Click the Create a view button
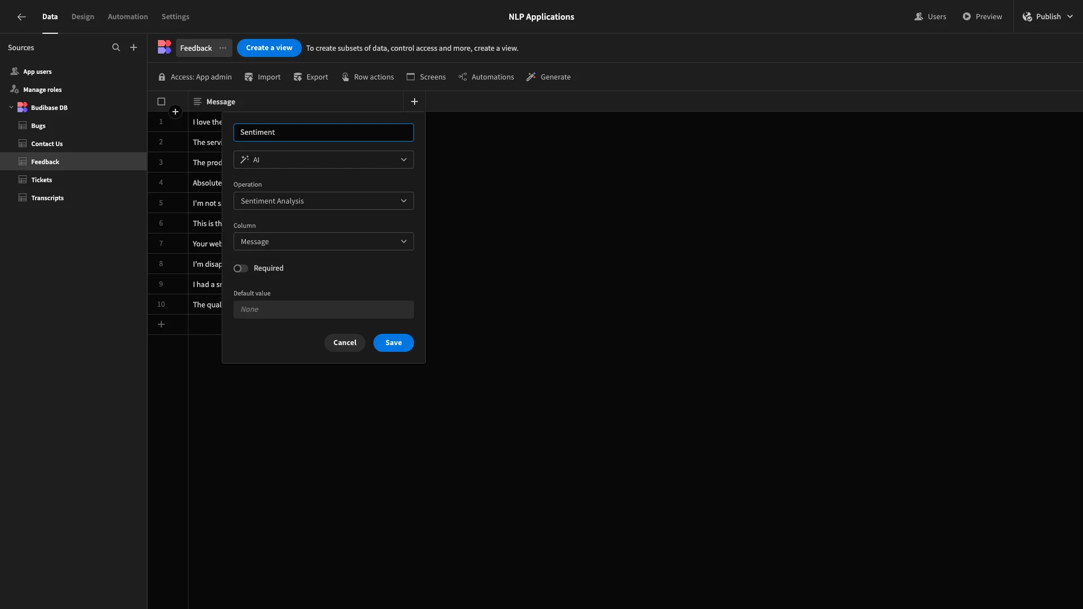Screen dimensions: 1083x609 tap(269, 48)
